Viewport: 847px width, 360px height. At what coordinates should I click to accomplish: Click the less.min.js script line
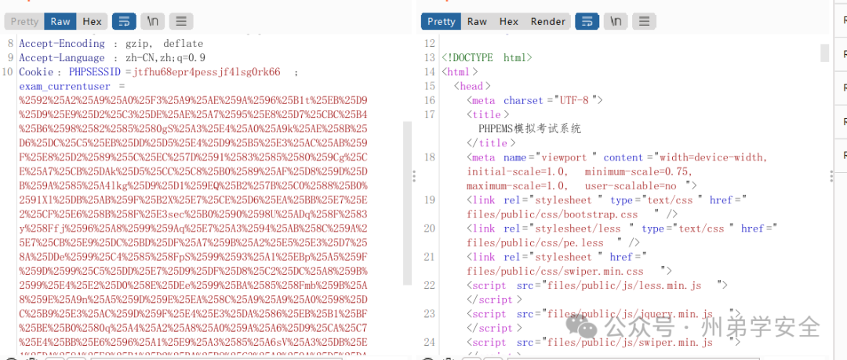pos(597,286)
